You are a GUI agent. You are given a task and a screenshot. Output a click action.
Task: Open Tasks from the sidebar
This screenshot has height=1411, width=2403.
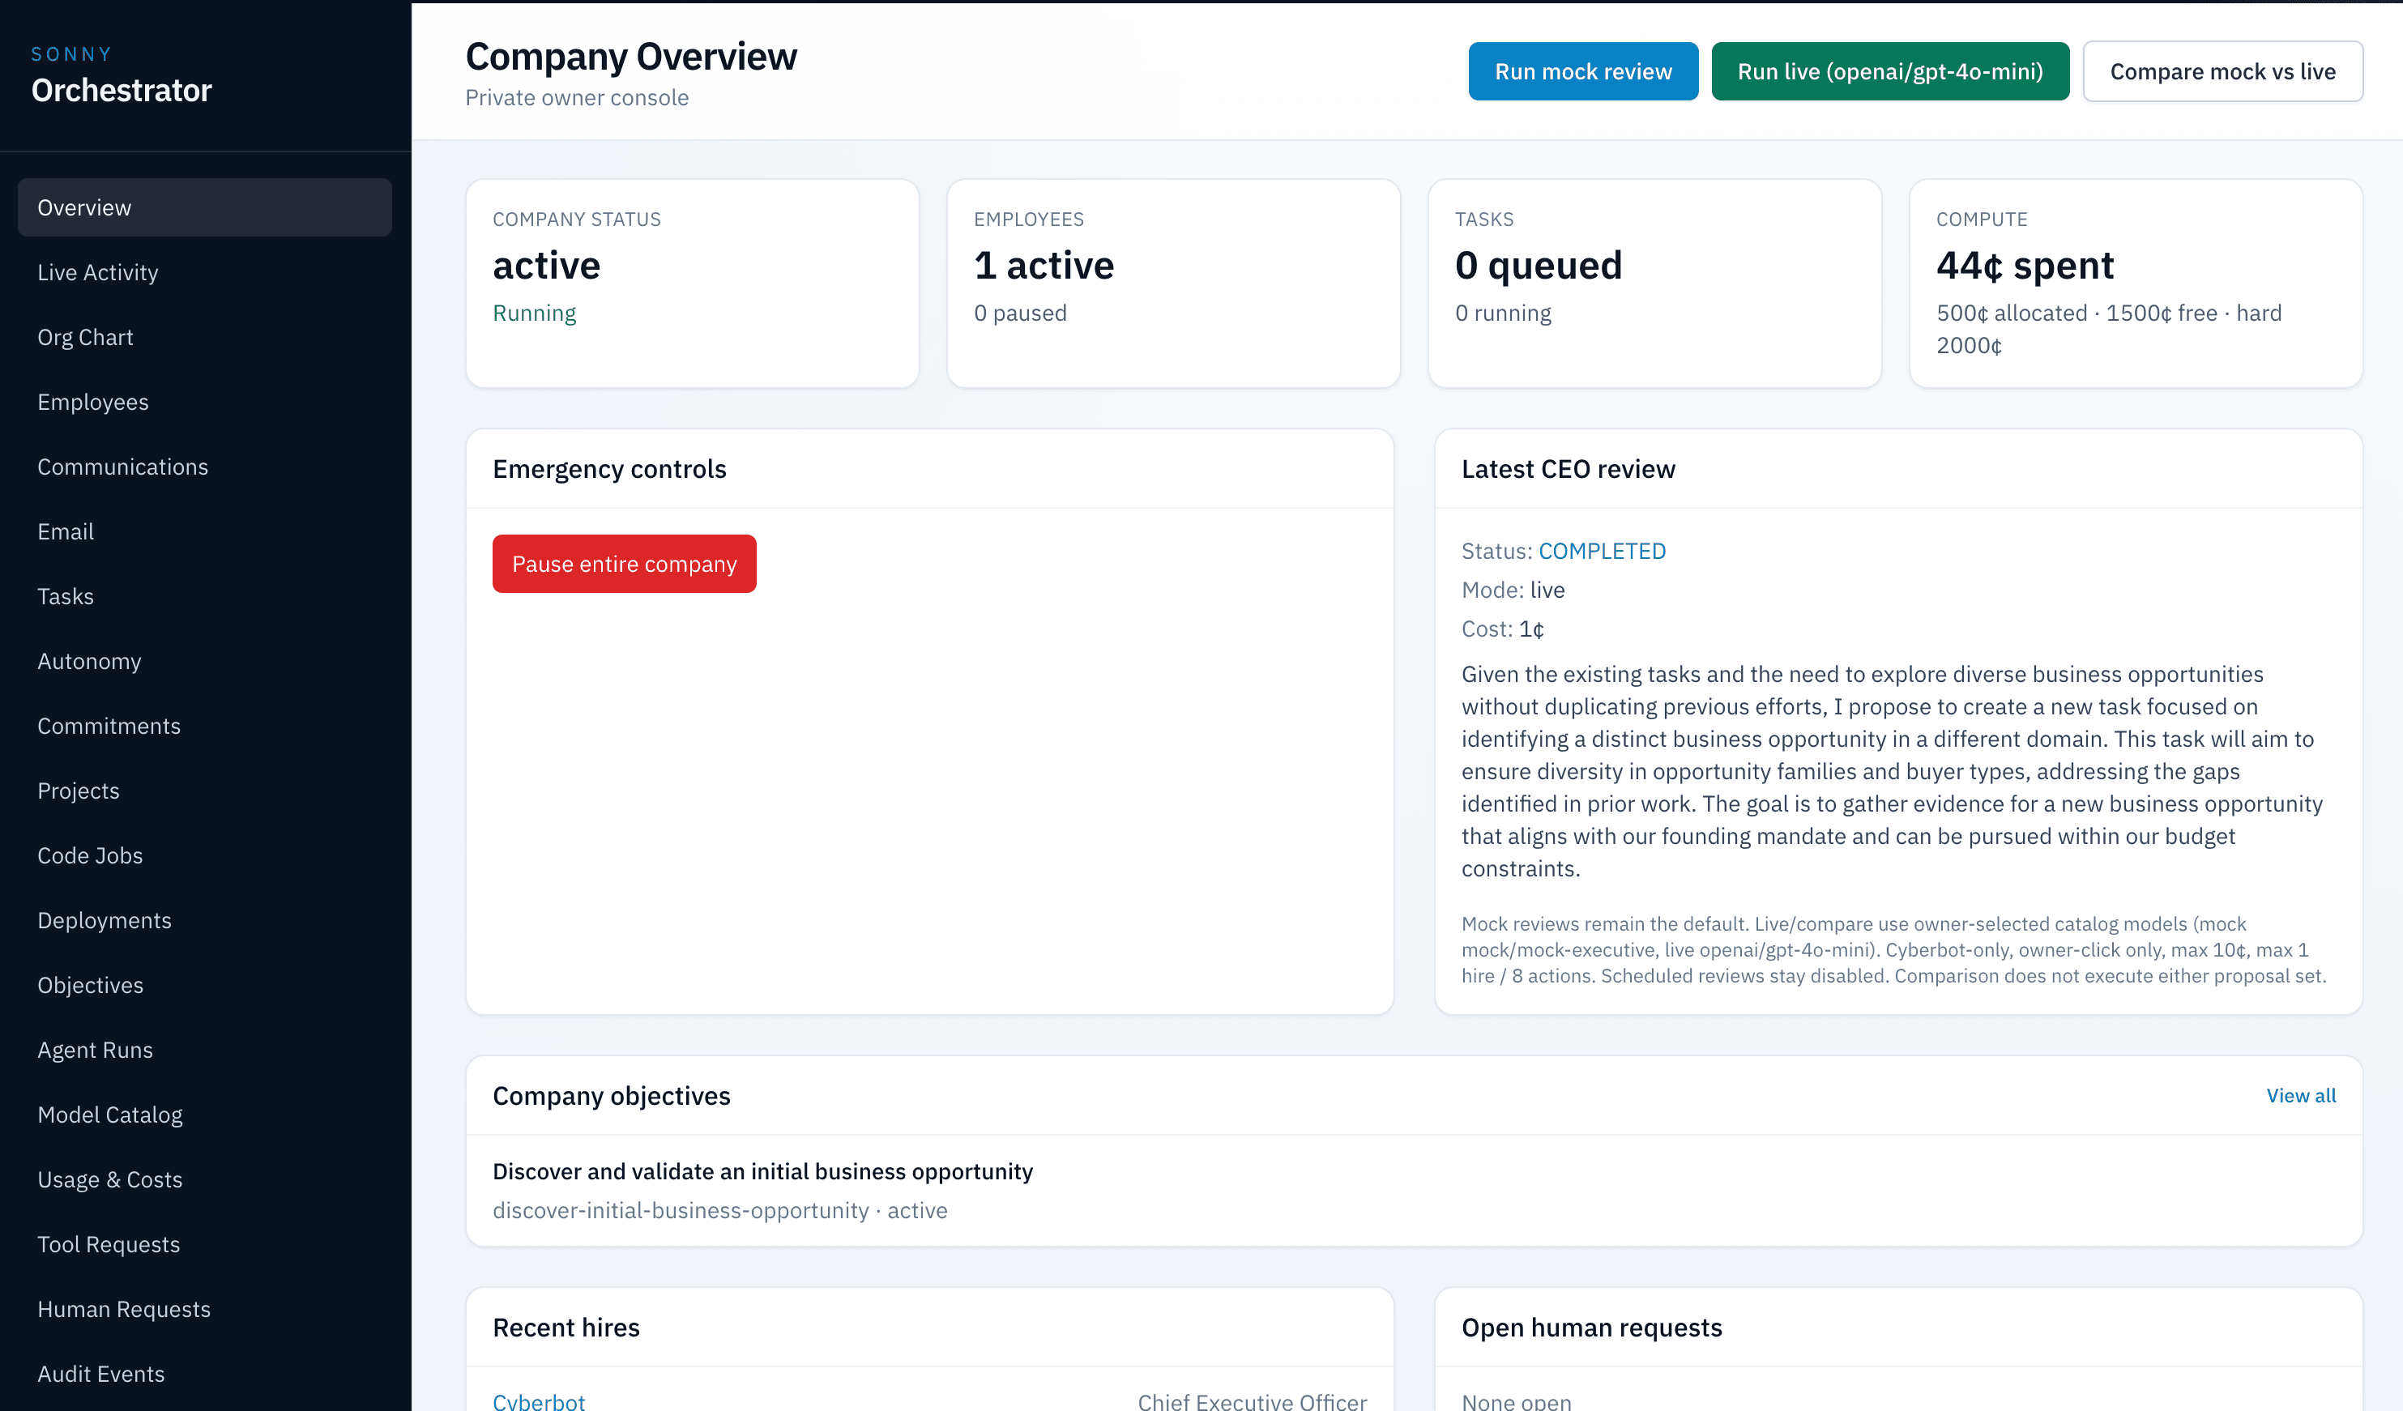pos(204,596)
